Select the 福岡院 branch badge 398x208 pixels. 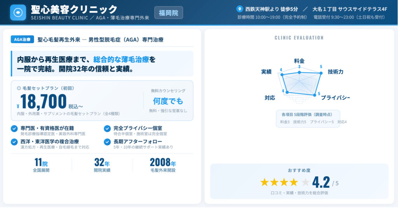168,13
